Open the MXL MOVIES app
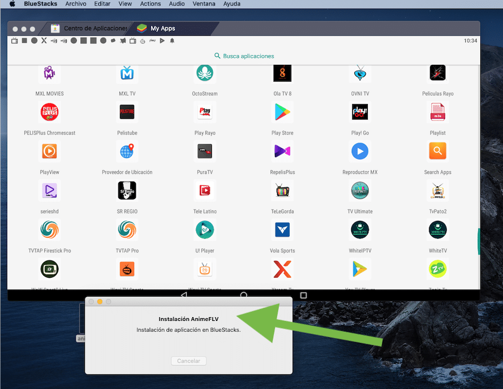503x389 pixels. pos(49,73)
